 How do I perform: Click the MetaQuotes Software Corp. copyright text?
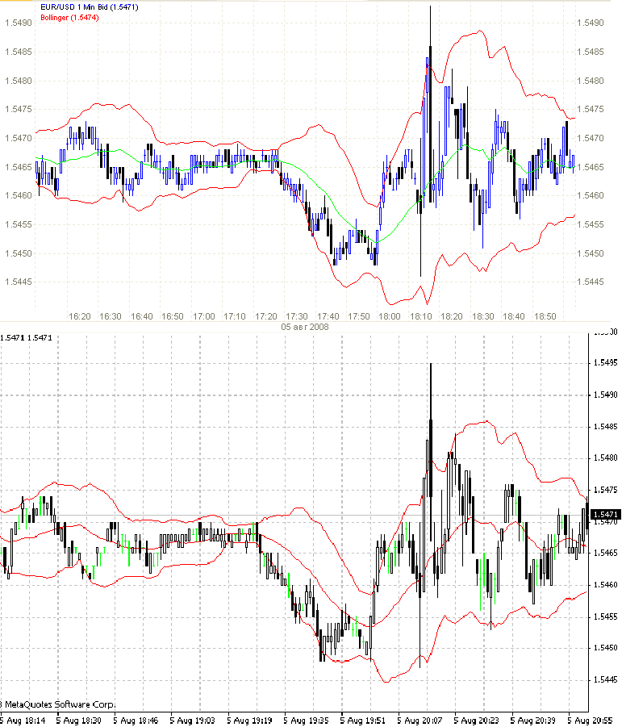(x=58, y=704)
